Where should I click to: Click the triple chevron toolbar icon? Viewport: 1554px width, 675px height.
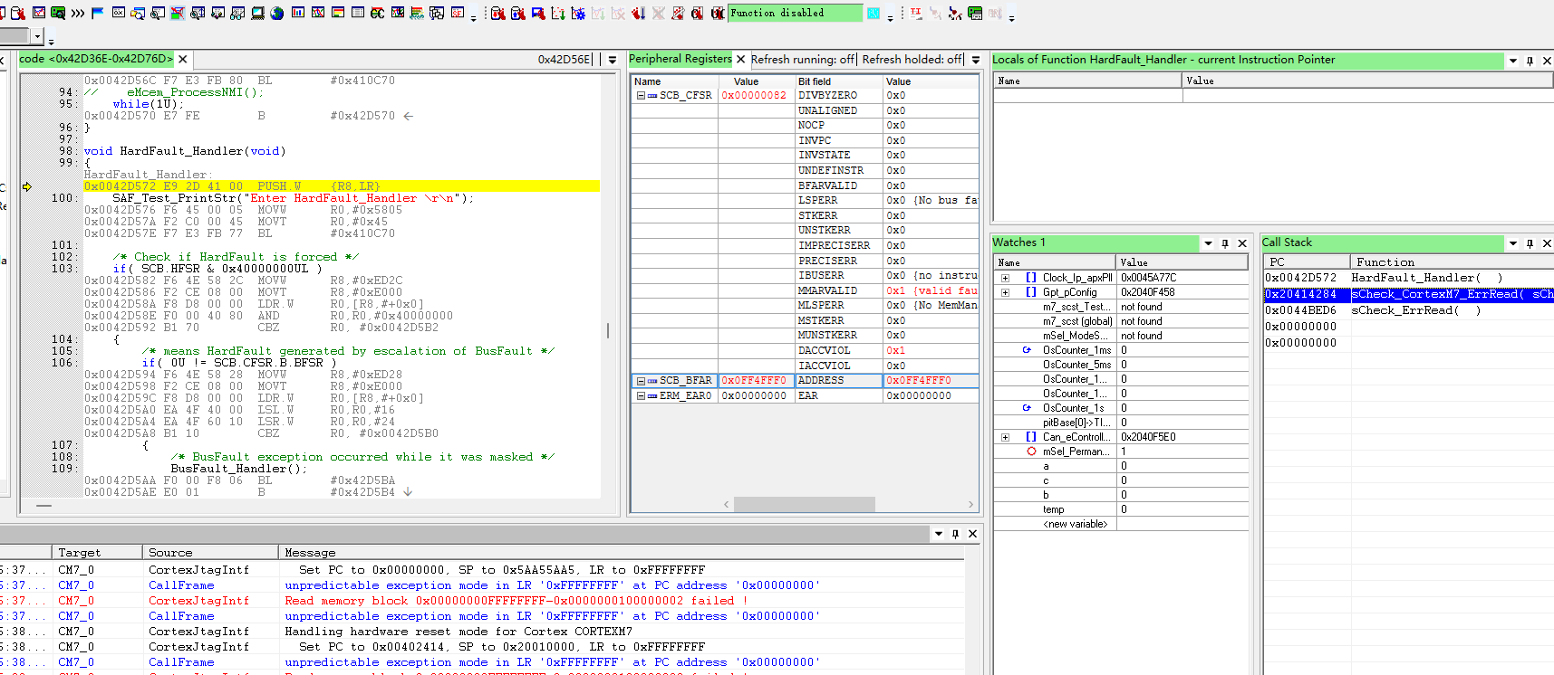coord(78,13)
